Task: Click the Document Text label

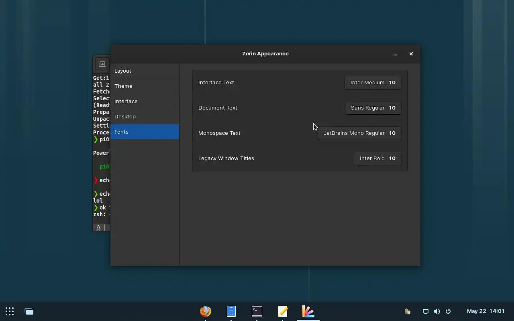Action: [218, 108]
